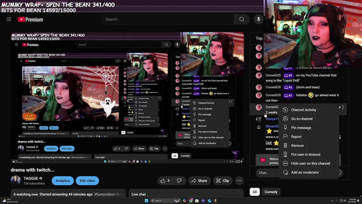Go to YouTube Premium home logo

[x=30, y=20]
